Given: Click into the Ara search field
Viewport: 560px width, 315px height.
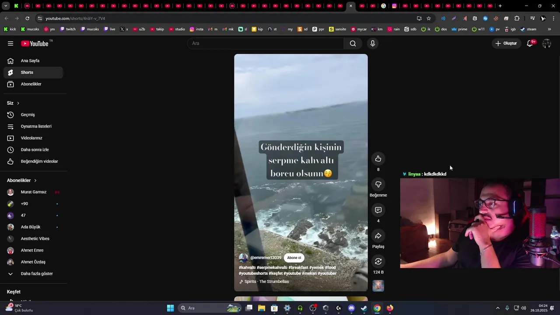Looking at the screenshot, I should tap(266, 43).
